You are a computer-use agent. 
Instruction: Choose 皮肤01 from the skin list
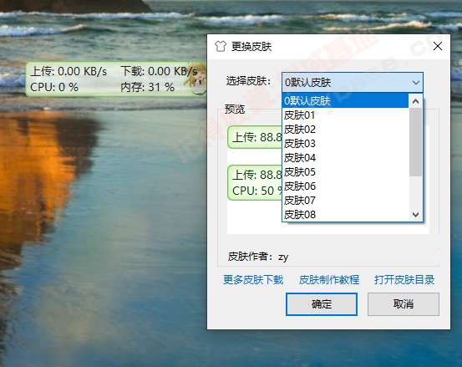(x=345, y=115)
